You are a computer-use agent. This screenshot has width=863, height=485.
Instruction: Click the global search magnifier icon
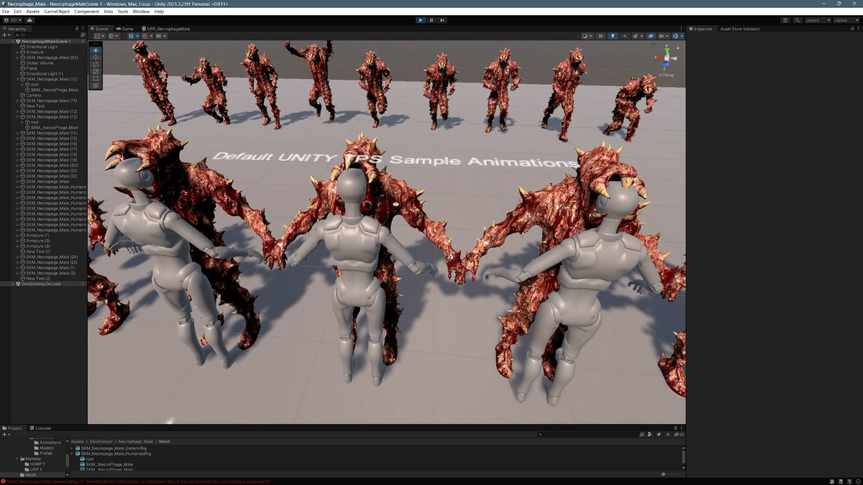click(x=798, y=20)
